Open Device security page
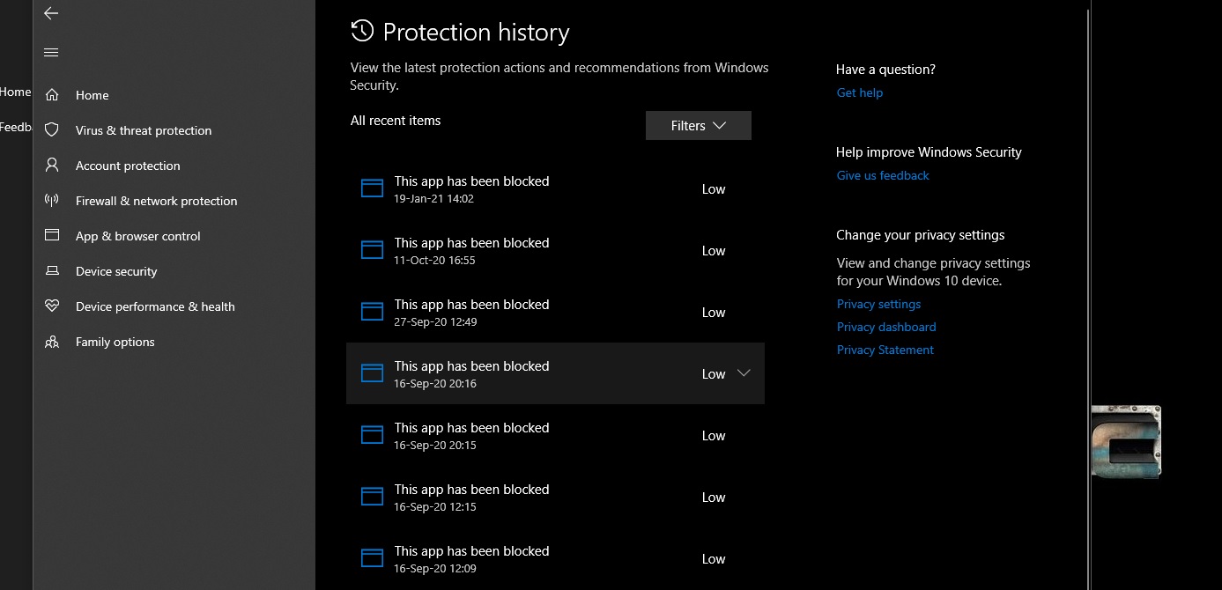 pos(174,271)
